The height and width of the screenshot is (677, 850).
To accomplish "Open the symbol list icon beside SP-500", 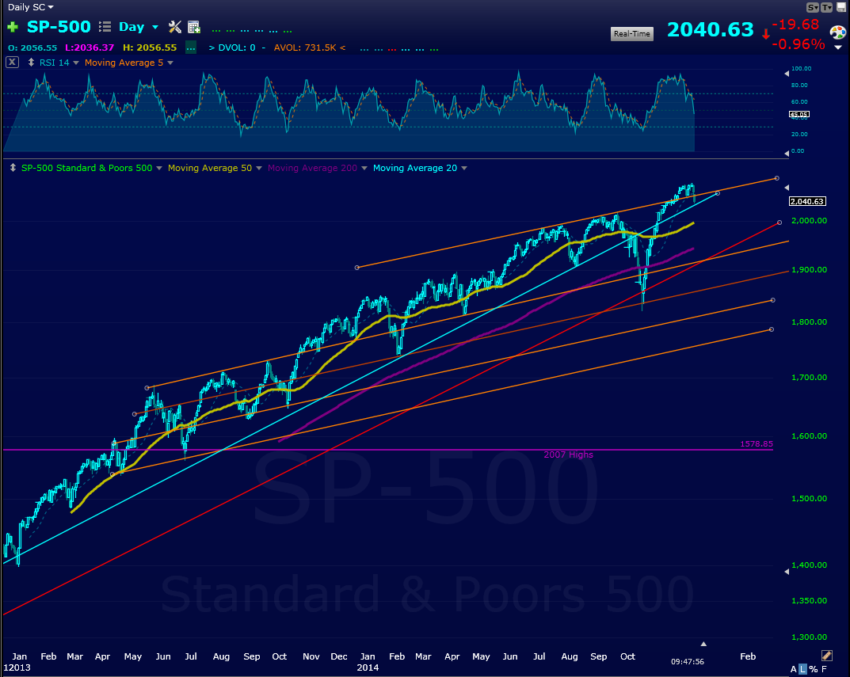I will pyautogui.click(x=105, y=27).
